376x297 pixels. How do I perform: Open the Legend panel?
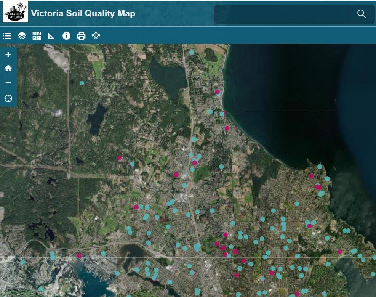(x=6, y=36)
